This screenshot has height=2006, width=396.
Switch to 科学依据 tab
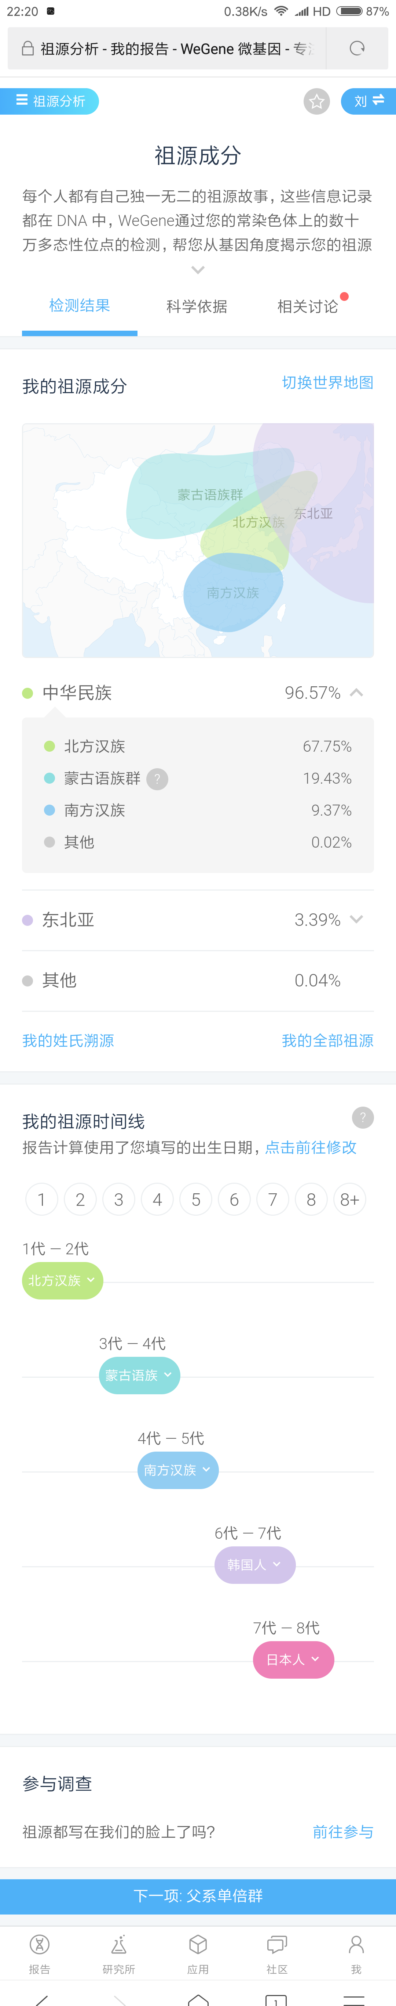pyautogui.click(x=197, y=306)
